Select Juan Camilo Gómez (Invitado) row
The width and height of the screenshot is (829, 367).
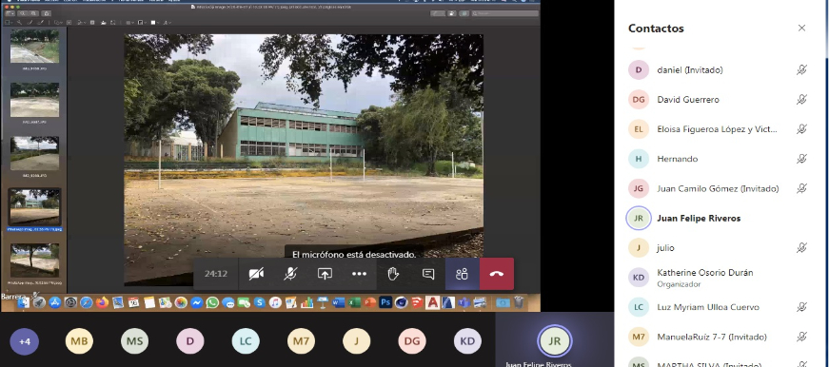(719, 188)
